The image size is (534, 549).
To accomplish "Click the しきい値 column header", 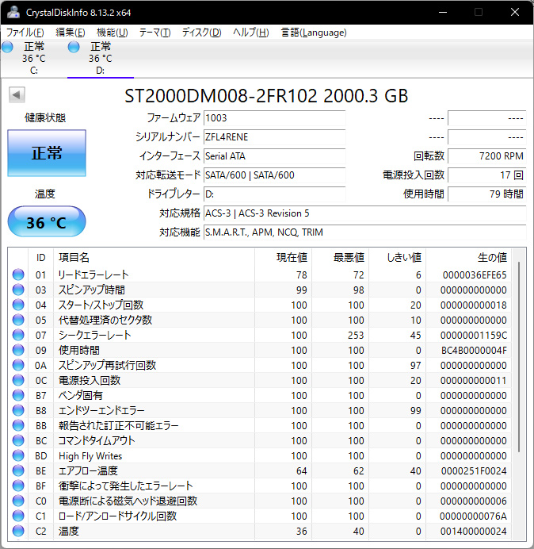I will (397, 258).
